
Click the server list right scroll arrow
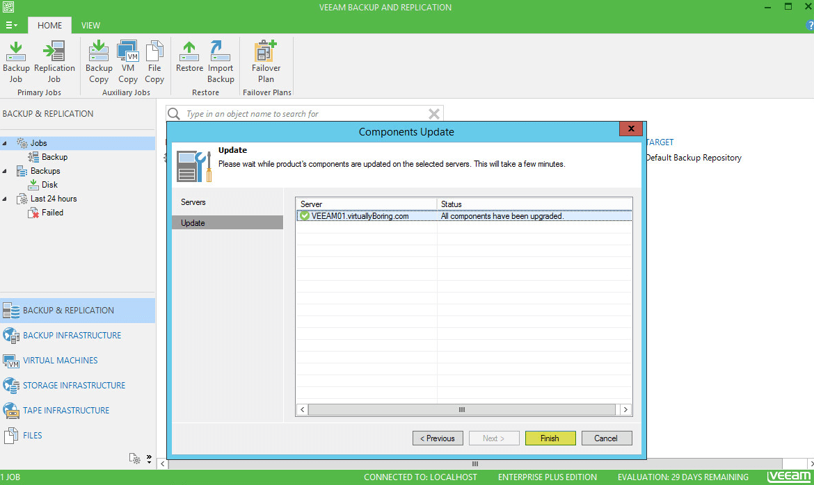pos(625,410)
